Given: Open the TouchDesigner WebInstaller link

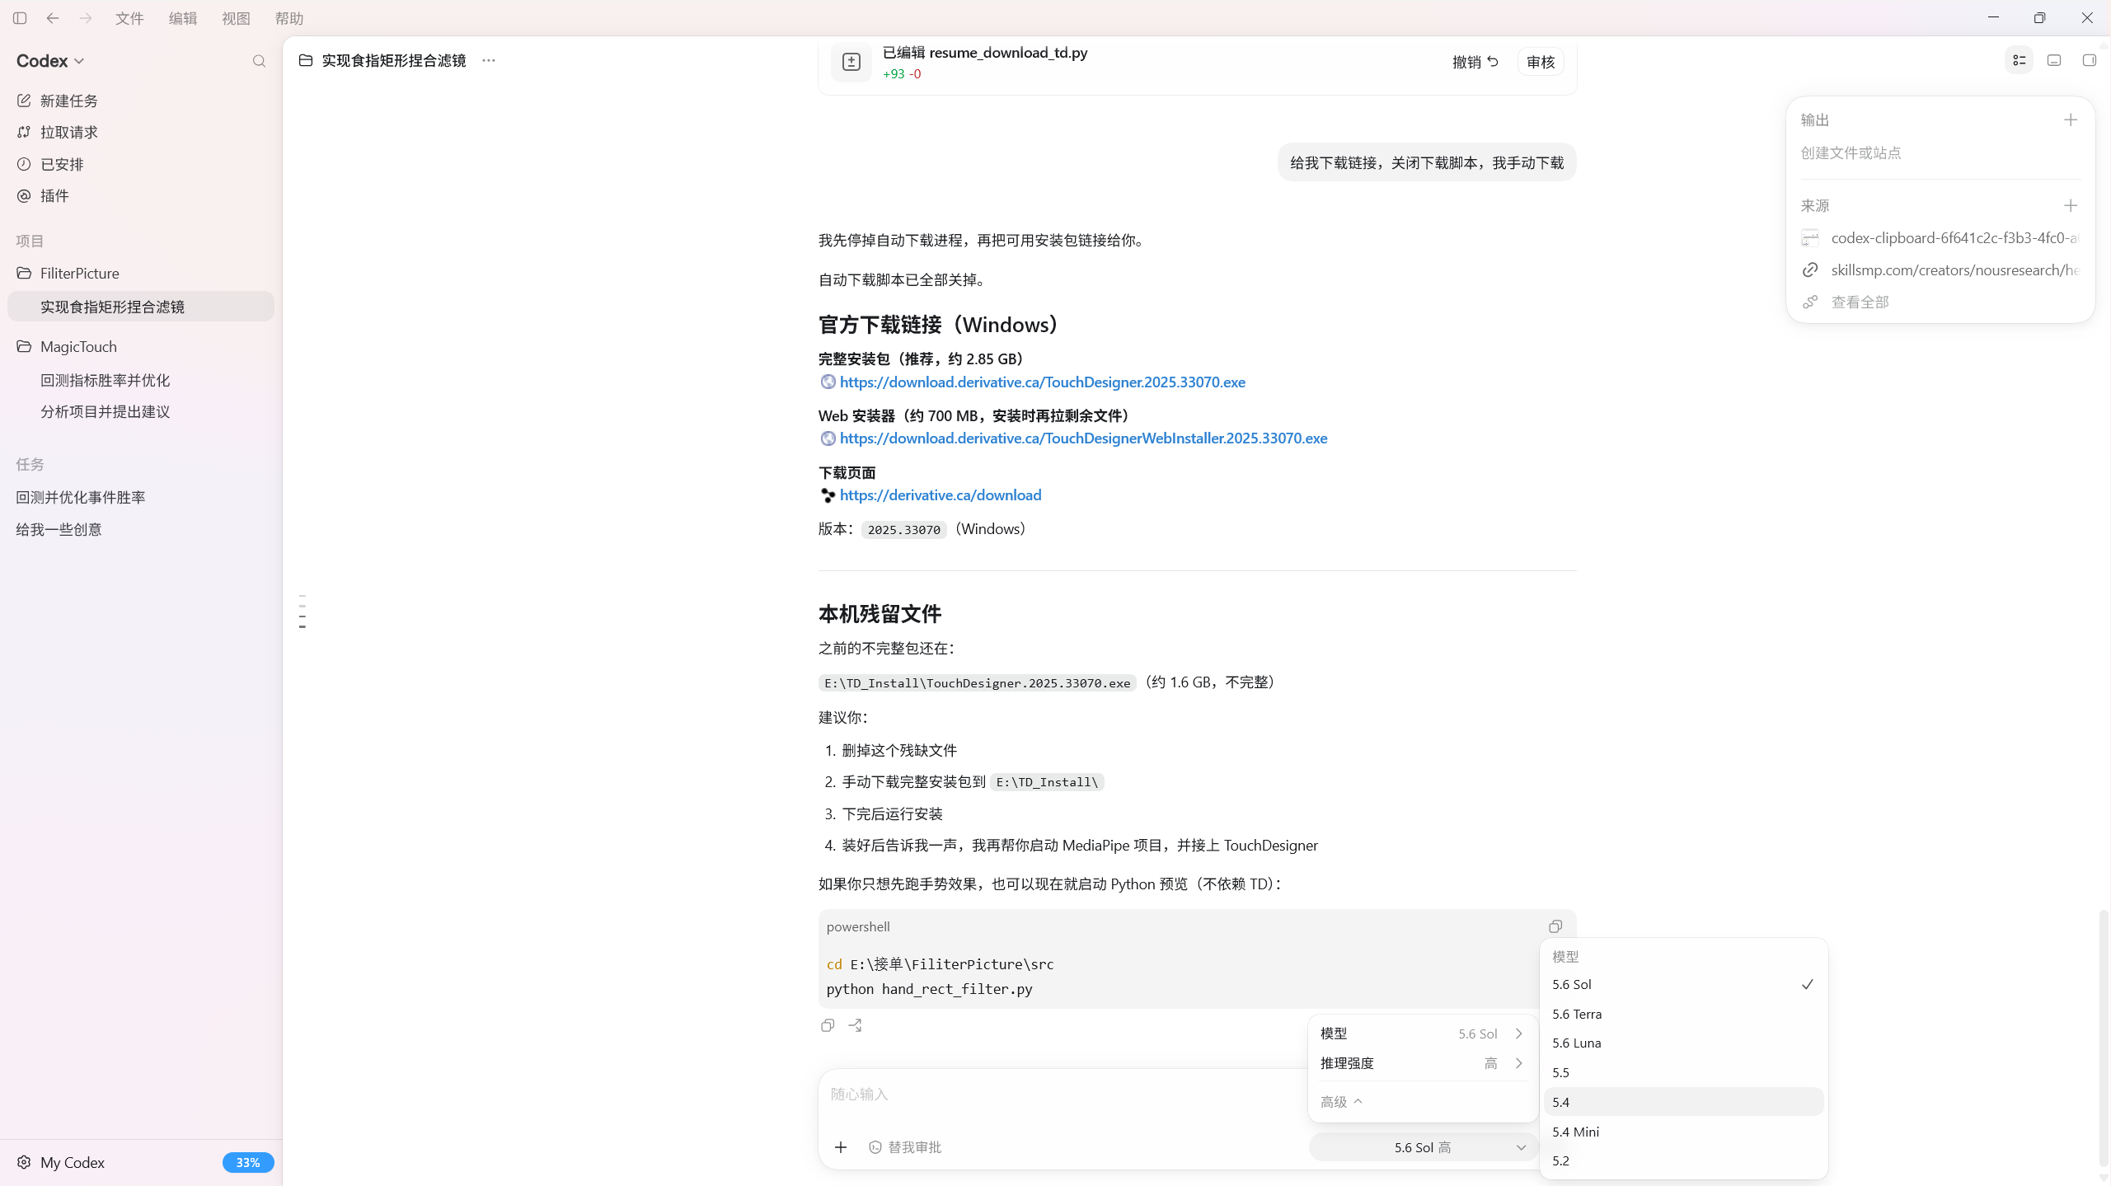Looking at the screenshot, I should [x=1083, y=438].
